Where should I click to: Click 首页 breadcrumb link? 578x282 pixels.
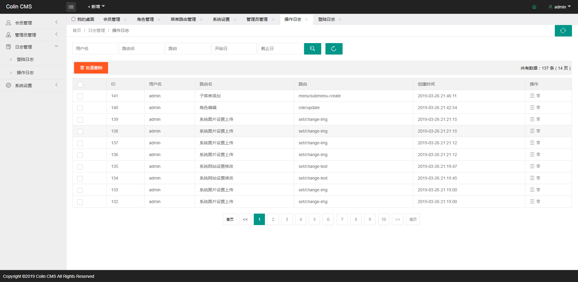77,30
